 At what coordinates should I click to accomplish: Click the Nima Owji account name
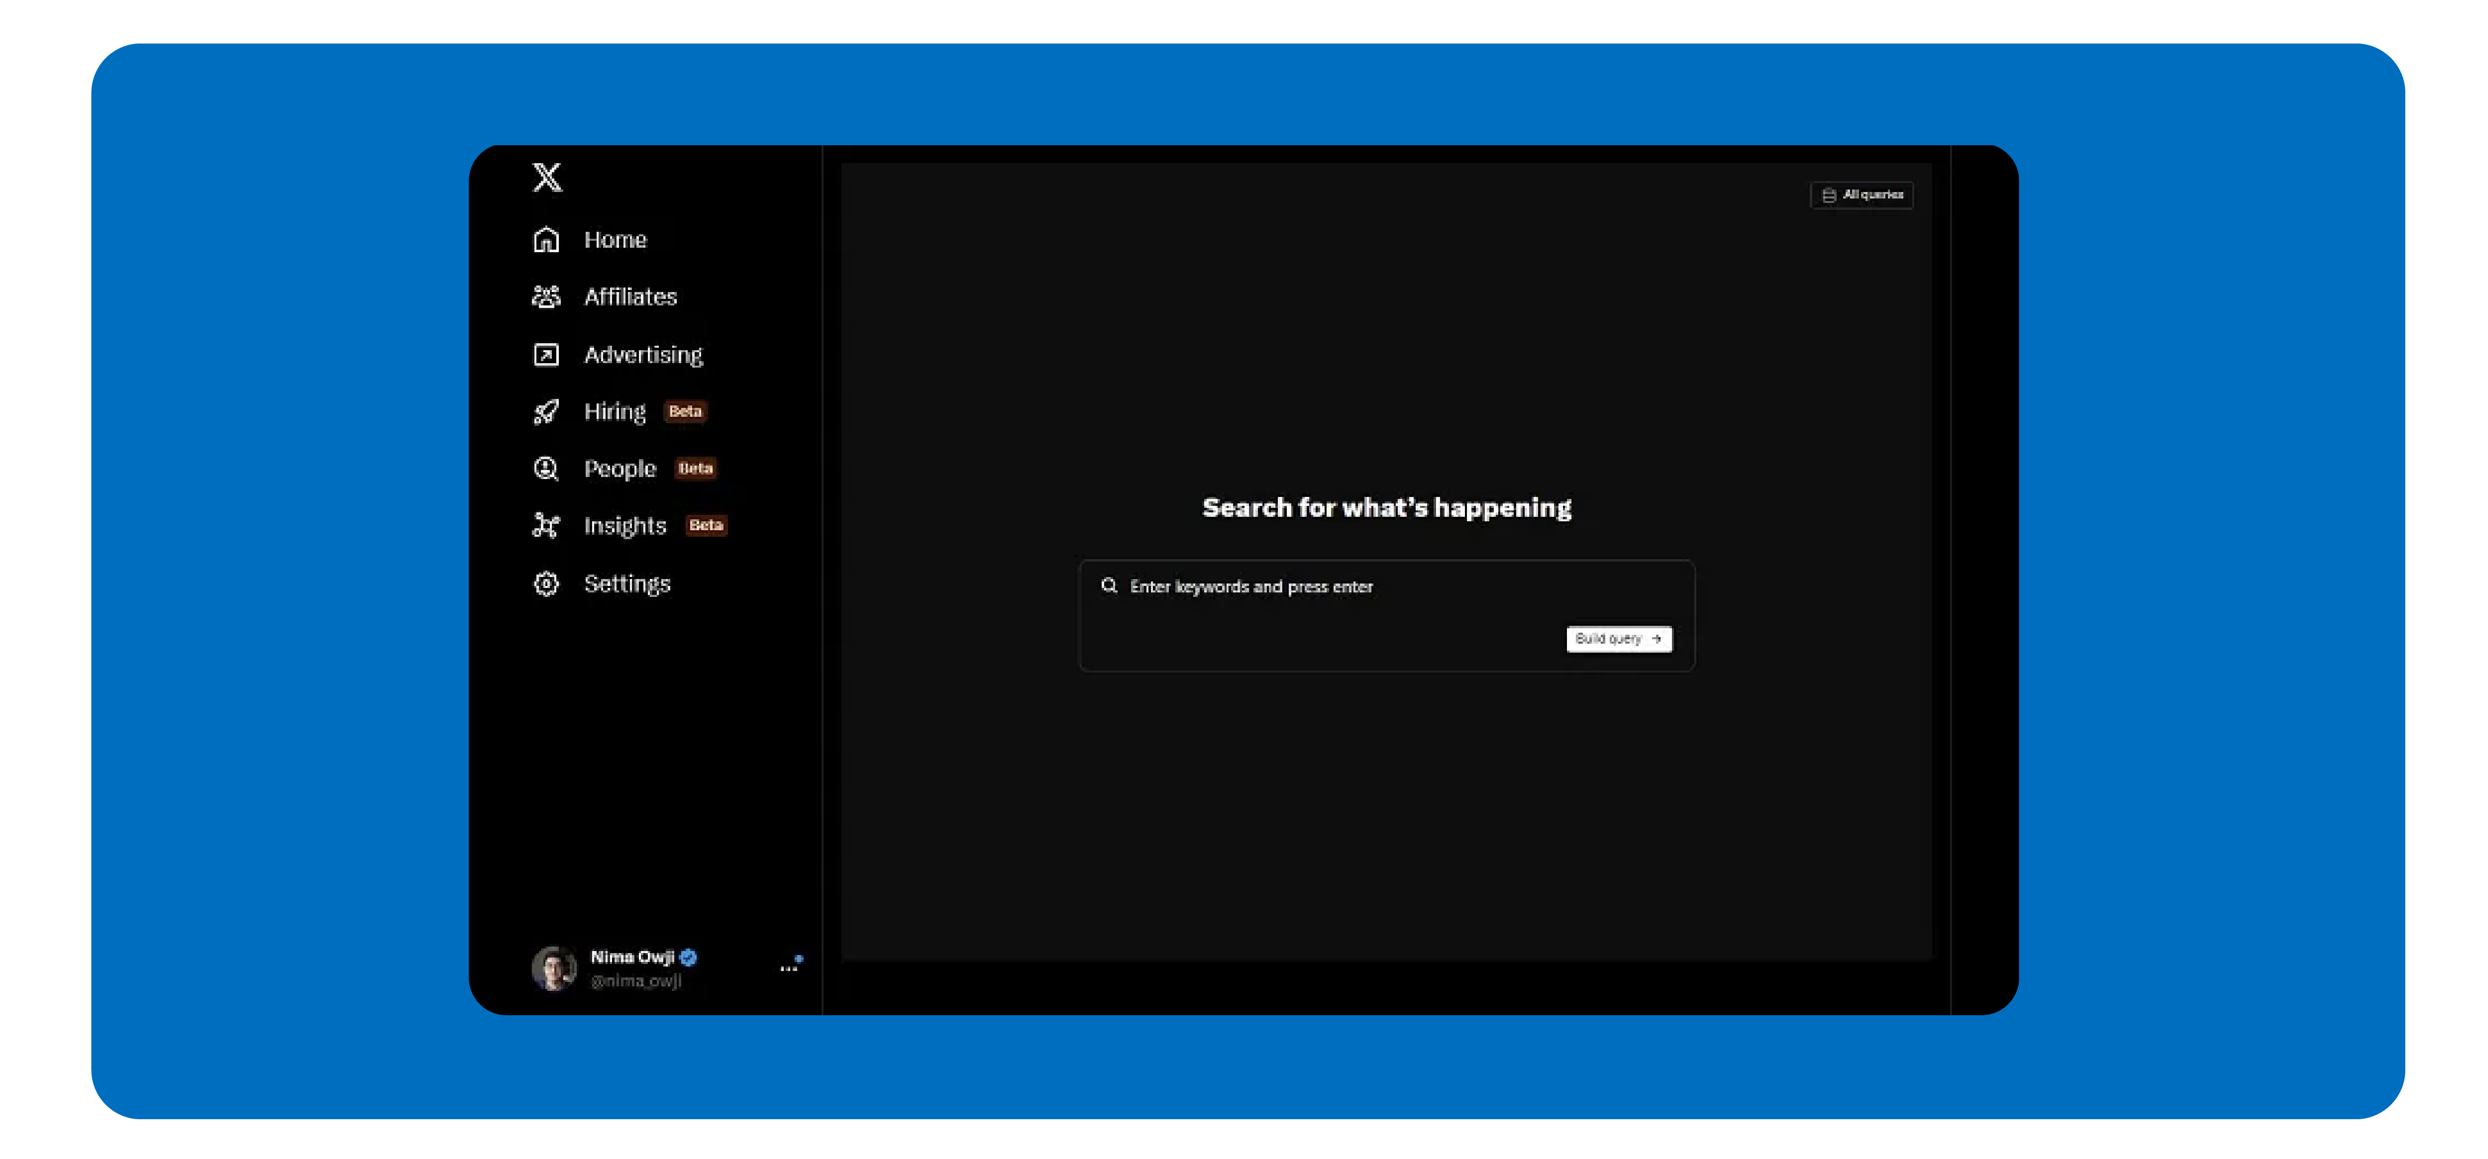[x=632, y=957]
